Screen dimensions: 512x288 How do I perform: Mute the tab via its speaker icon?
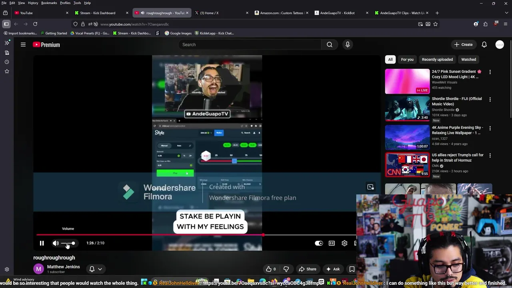[x=142, y=13]
